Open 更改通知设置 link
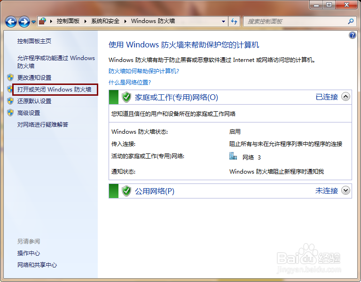Viewport: 361px width, 282px height. click(x=34, y=78)
